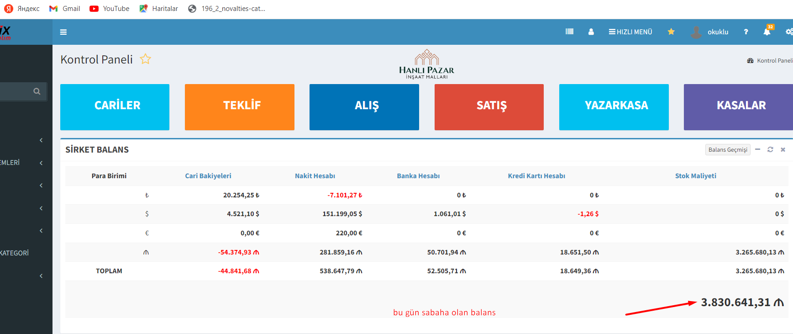Screen dimensions: 793x334
Task: Click the Cari Bakiyeleri column header
Action: (208, 176)
